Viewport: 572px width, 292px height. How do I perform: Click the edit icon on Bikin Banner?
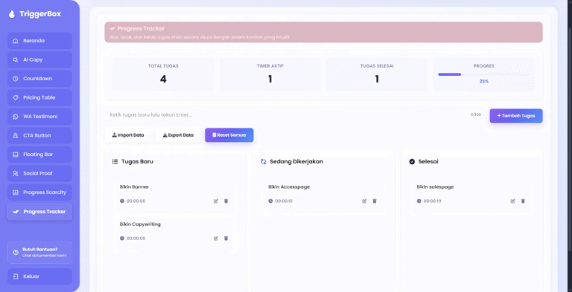tap(215, 201)
